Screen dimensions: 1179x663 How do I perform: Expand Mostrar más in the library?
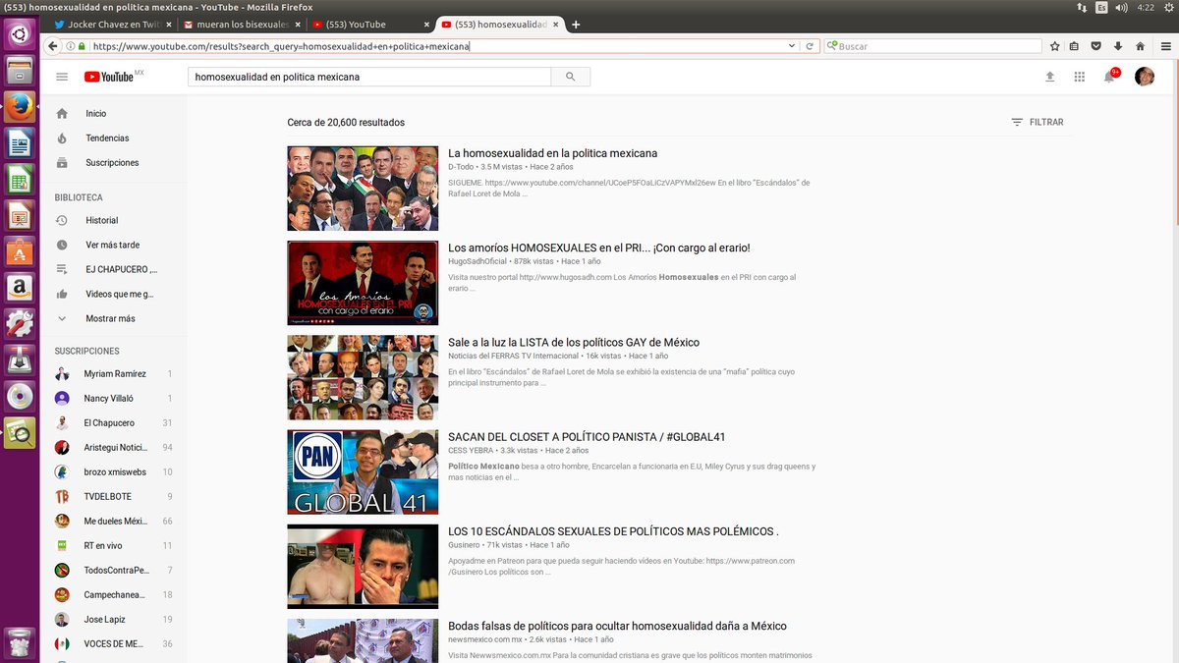click(x=110, y=319)
